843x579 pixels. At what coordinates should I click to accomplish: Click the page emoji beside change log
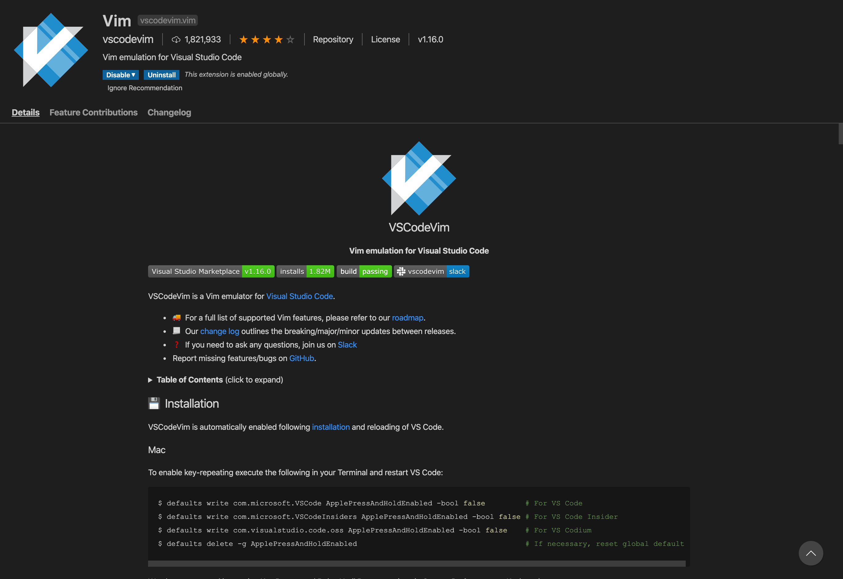[x=177, y=331]
